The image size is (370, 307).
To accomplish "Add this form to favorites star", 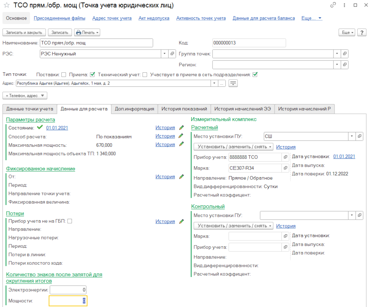I will coord(7,5).
